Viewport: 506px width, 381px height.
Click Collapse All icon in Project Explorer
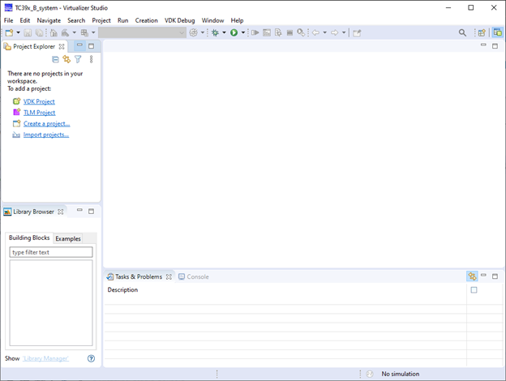click(x=55, y=59)
